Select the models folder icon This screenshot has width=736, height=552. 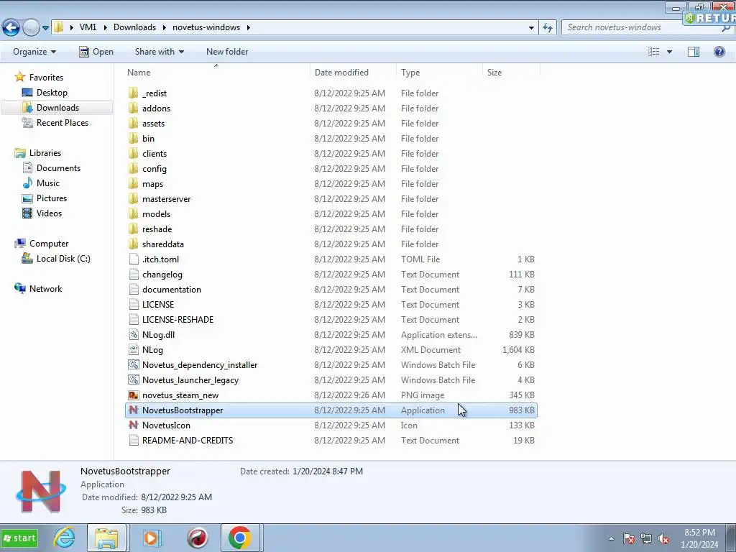point(133,213)
